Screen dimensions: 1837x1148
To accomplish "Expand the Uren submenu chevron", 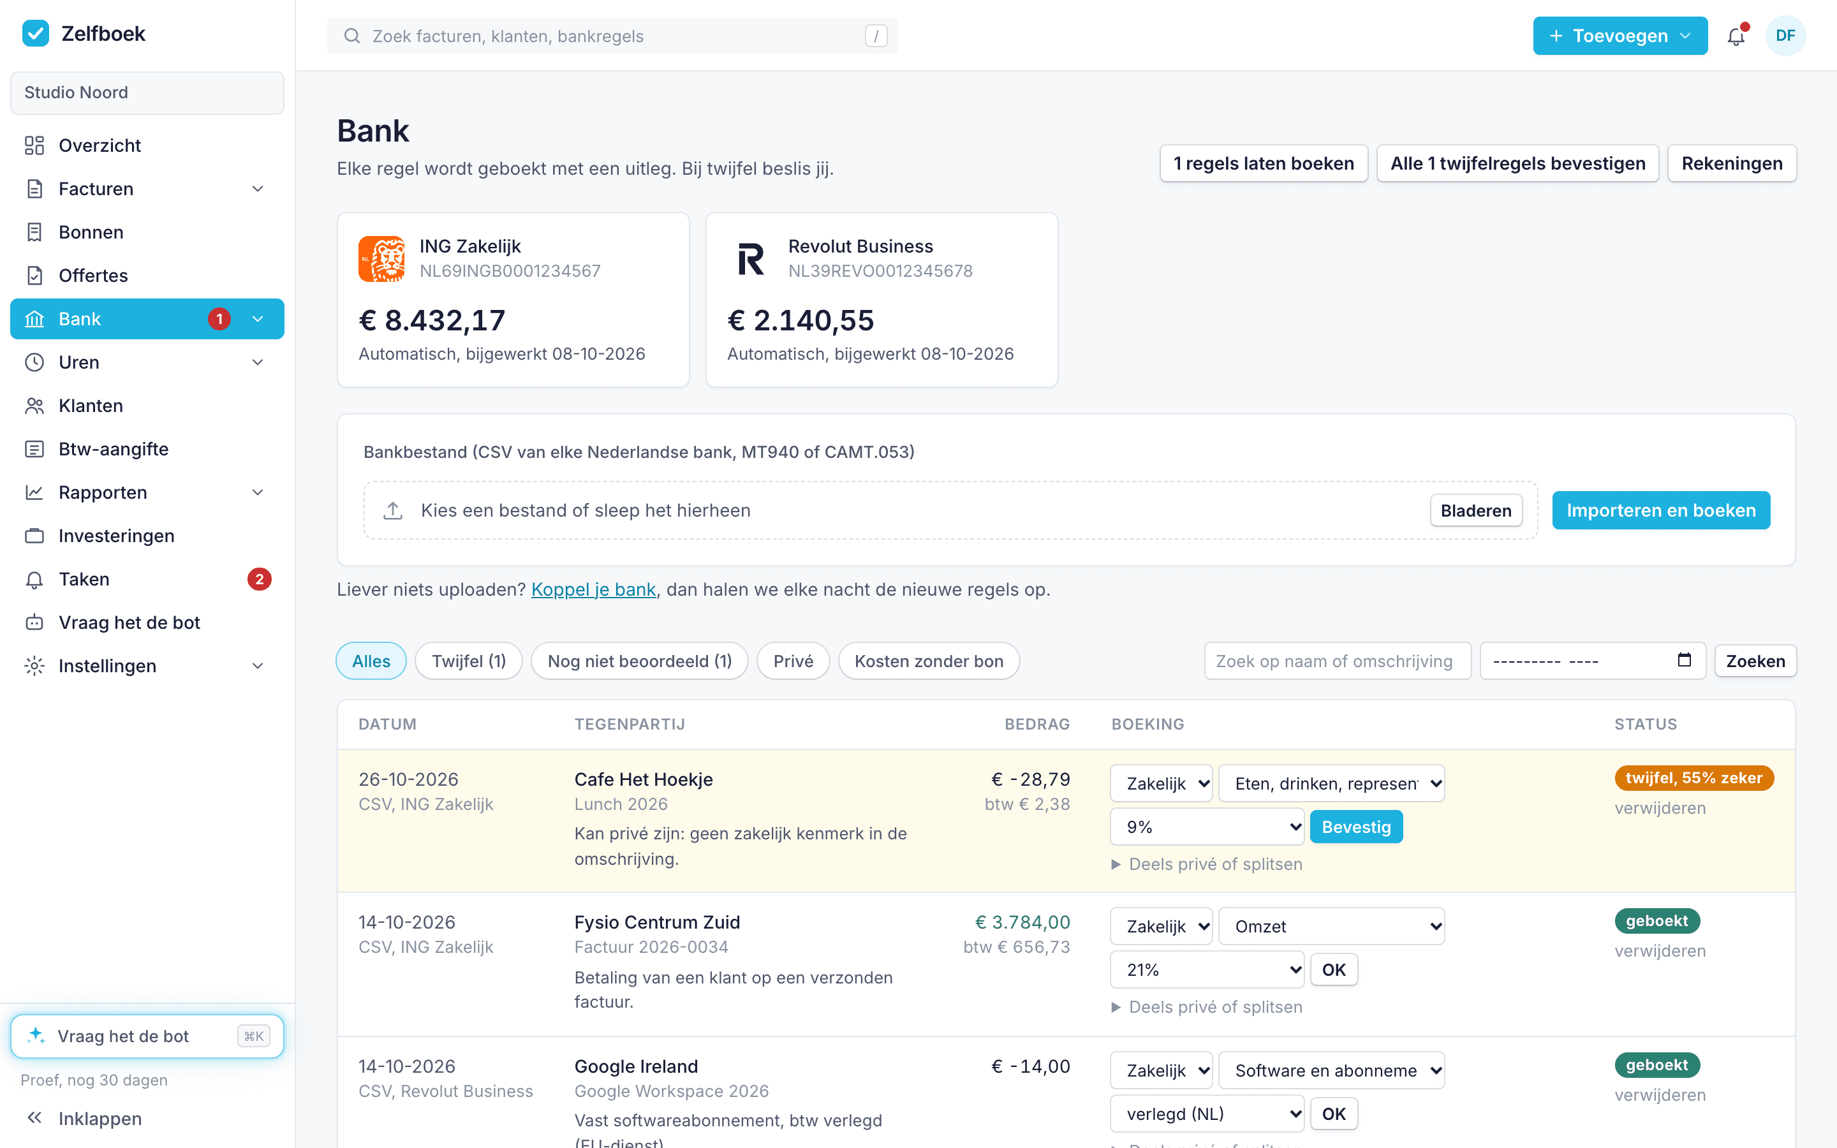I will (258, 362).
